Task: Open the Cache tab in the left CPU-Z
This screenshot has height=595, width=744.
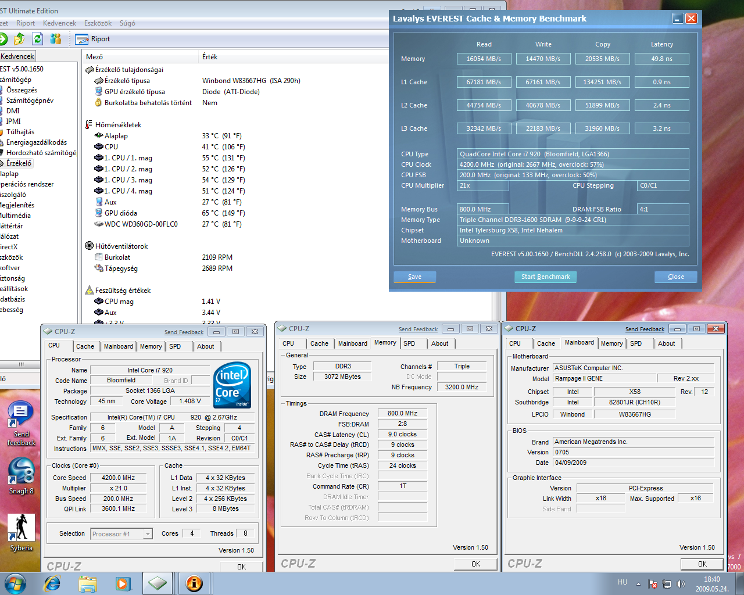Action: [85, 346]
